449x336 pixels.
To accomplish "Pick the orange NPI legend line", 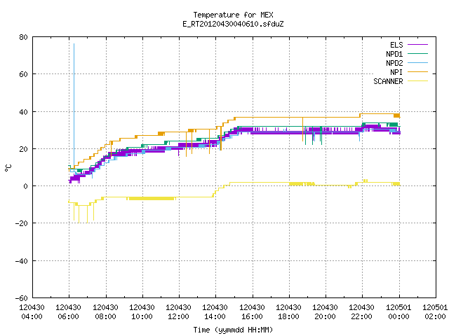I will coord(418,71).
